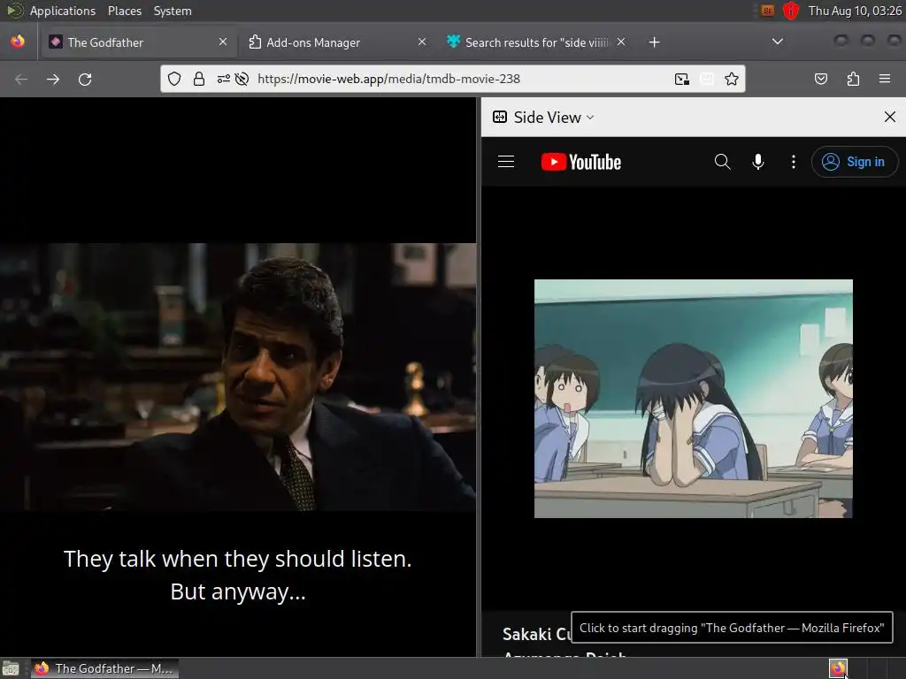Click the Godfather video player
906x679 pixels.
238,377
